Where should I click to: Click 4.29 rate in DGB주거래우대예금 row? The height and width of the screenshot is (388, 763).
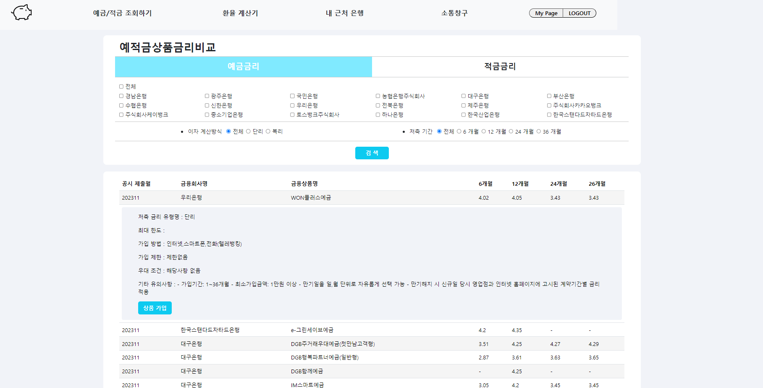pyautogui.click(x=594, y=344)
